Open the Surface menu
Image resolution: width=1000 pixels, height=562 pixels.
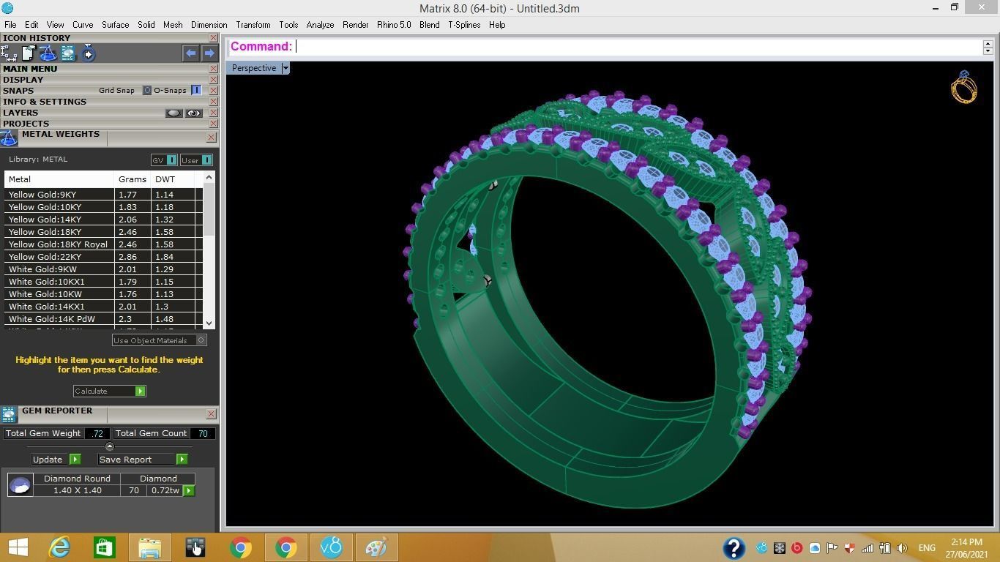115,25
